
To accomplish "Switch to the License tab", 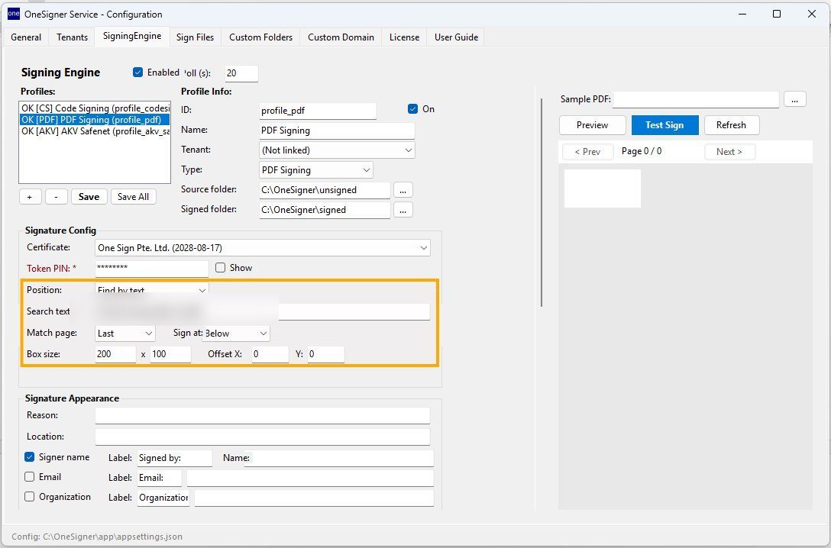I will [x=404, y=37].
